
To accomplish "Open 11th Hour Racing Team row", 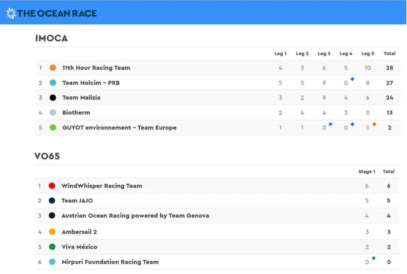I will (x=218, y=68).
